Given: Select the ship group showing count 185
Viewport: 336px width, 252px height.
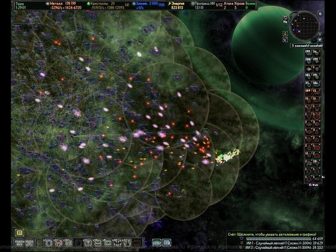Looking at the screenshot, I should coord(309,76).
